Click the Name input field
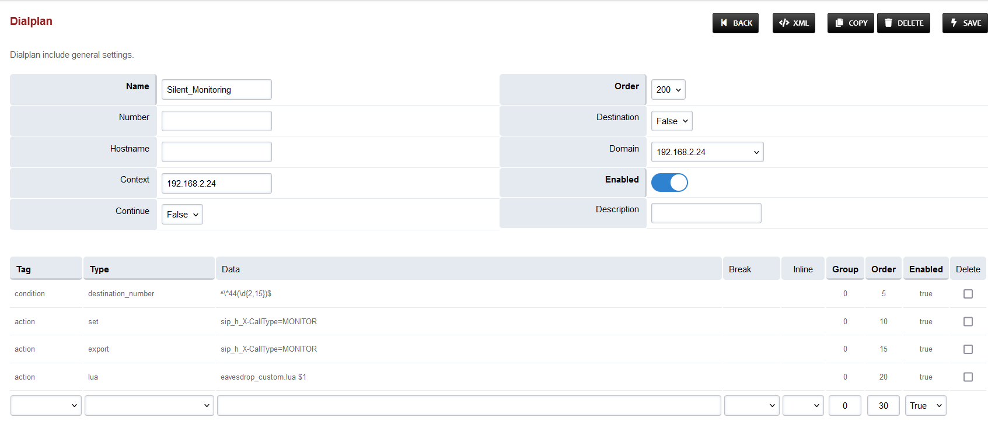 point(217,90)
